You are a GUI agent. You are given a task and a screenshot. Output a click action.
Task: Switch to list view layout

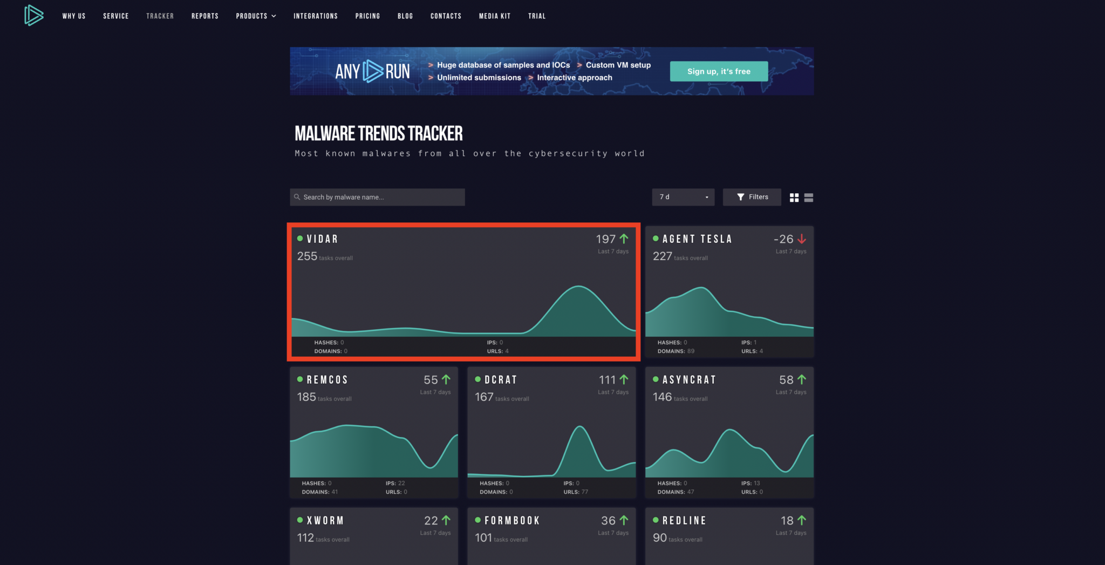tap(808, 198)
